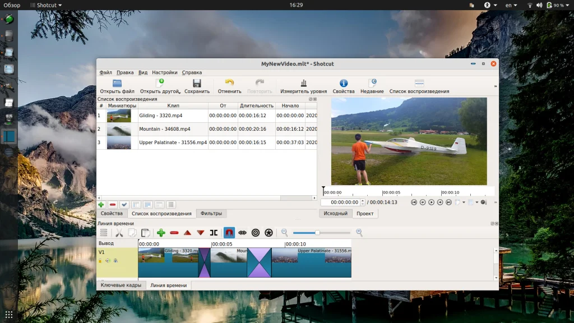The width and height of the screenshot is (574, 323).
Task: Open the timeline hamburger menu
Action: 104,233
